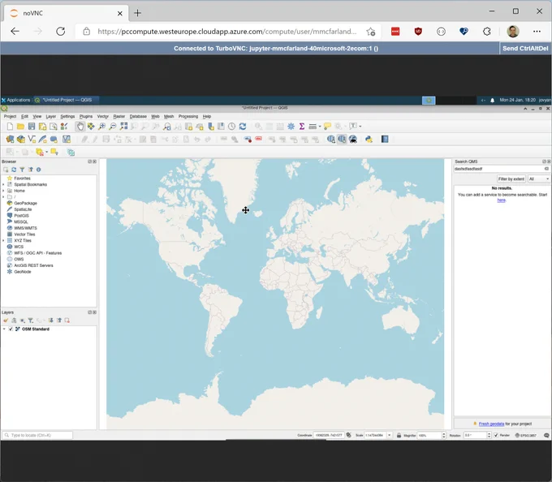This screenshot has height=482, width=552.
Task: Open deselect features dropdown arrow
Action: [46, 153]
